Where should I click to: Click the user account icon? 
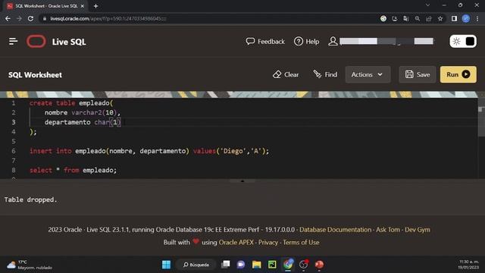(x=333, y=41)
